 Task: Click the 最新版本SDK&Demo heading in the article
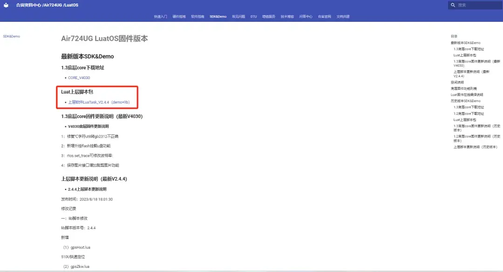[88, 56]
